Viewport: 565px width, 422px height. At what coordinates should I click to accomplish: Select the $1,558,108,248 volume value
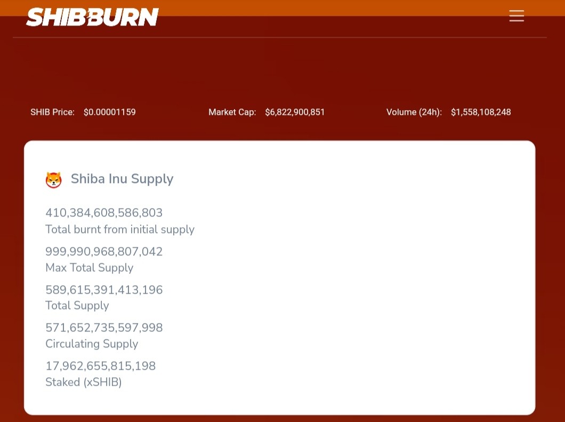481,112
